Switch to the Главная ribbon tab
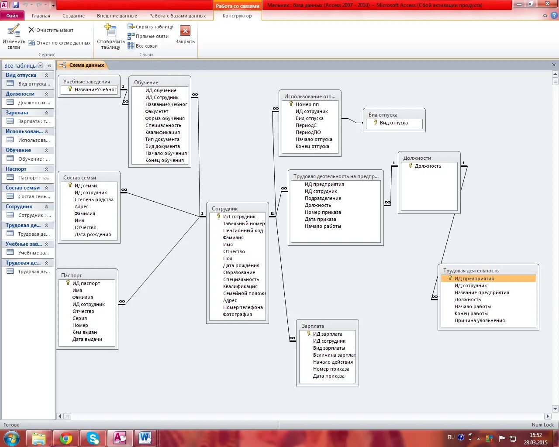The width and height of the screenshot is (559, 447). [41, 16]
